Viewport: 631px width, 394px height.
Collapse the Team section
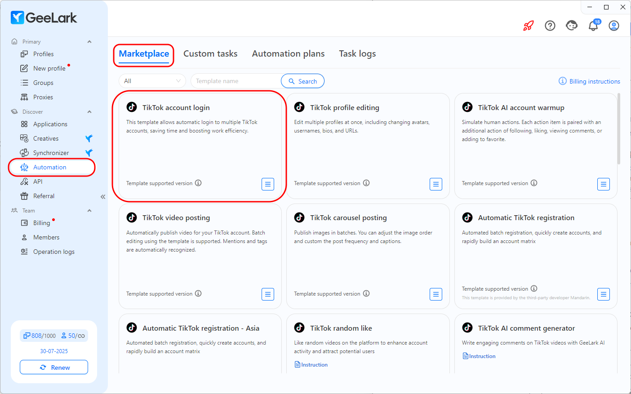tap(89, 211)
